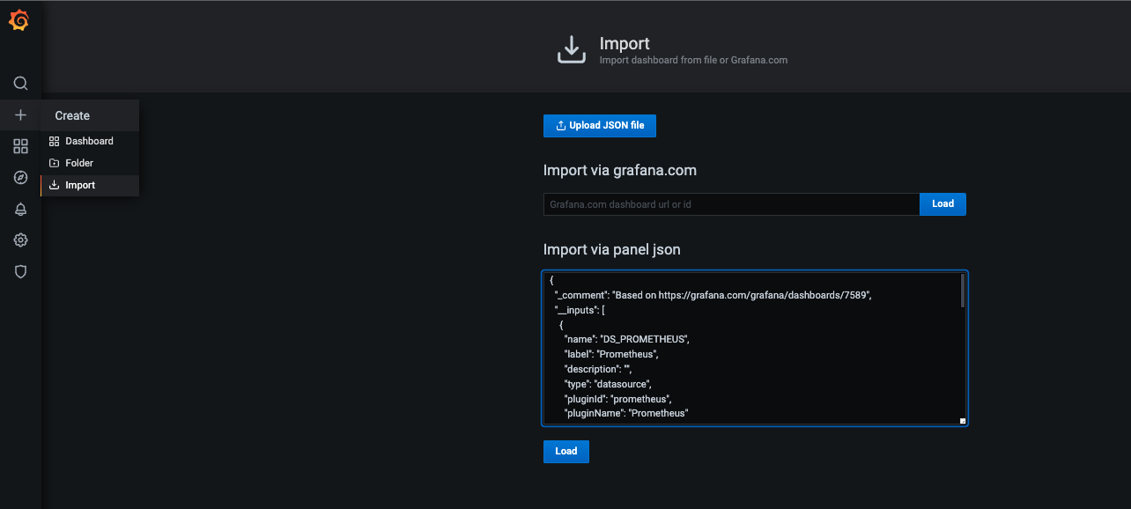Select Dashboard in Create menu
The image size is (1131, 509).
(90, 141)
